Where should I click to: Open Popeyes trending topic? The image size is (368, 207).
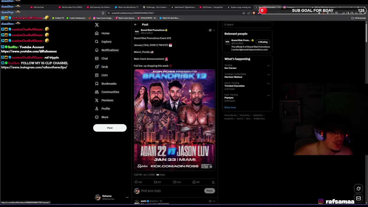[229, 98]
